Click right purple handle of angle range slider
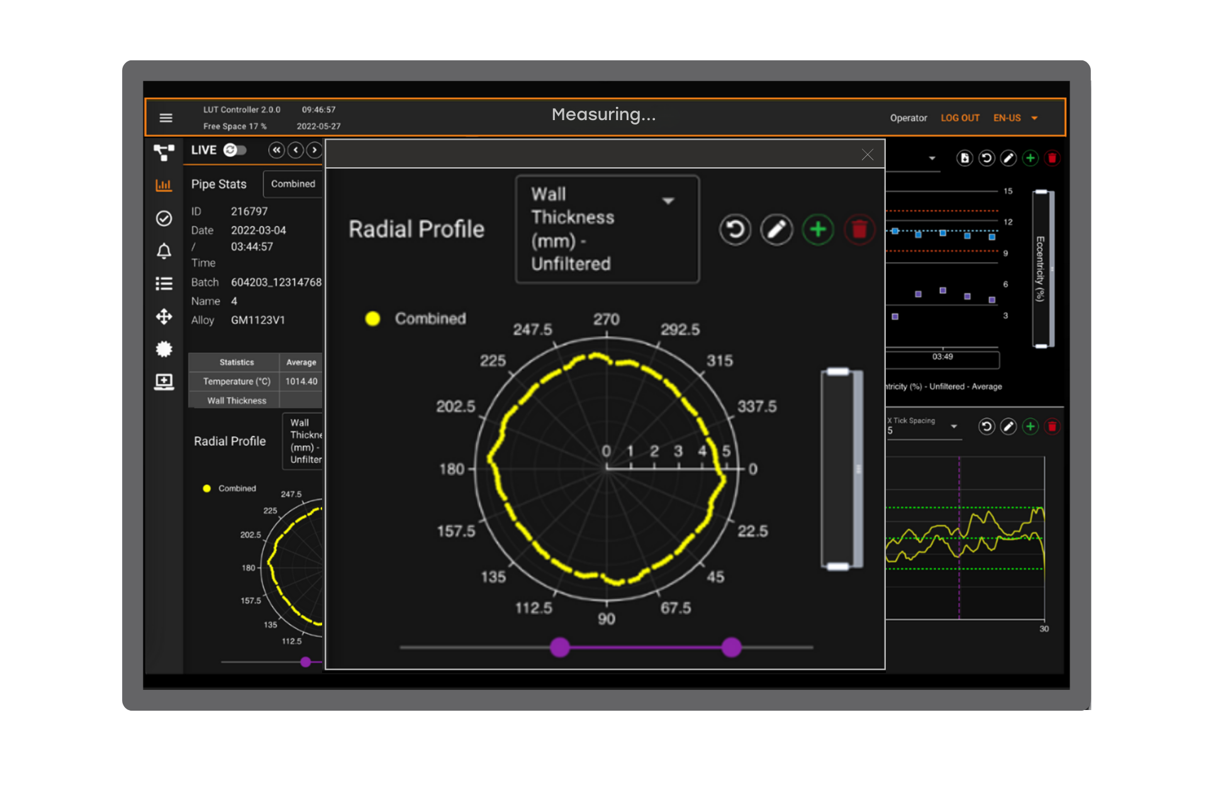 click(x=731, y=647)
